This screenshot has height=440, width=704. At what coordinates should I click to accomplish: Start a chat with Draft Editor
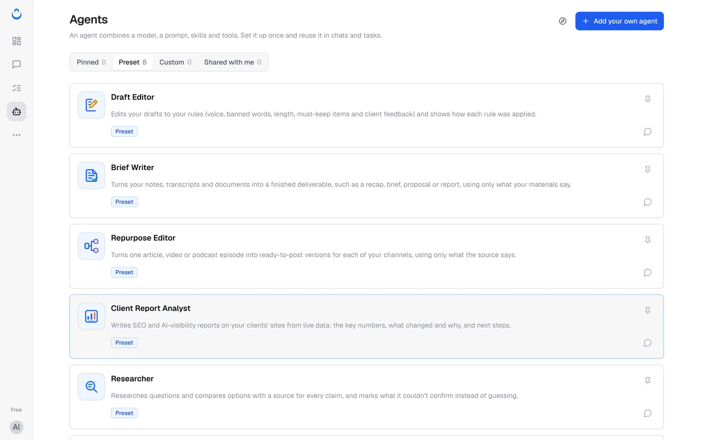tap(648, 132)
